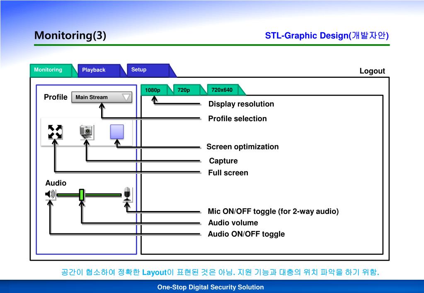Click the Mic ON/OFF toggle label
This screenshot has height=293, width=424.
coord(273,211)
